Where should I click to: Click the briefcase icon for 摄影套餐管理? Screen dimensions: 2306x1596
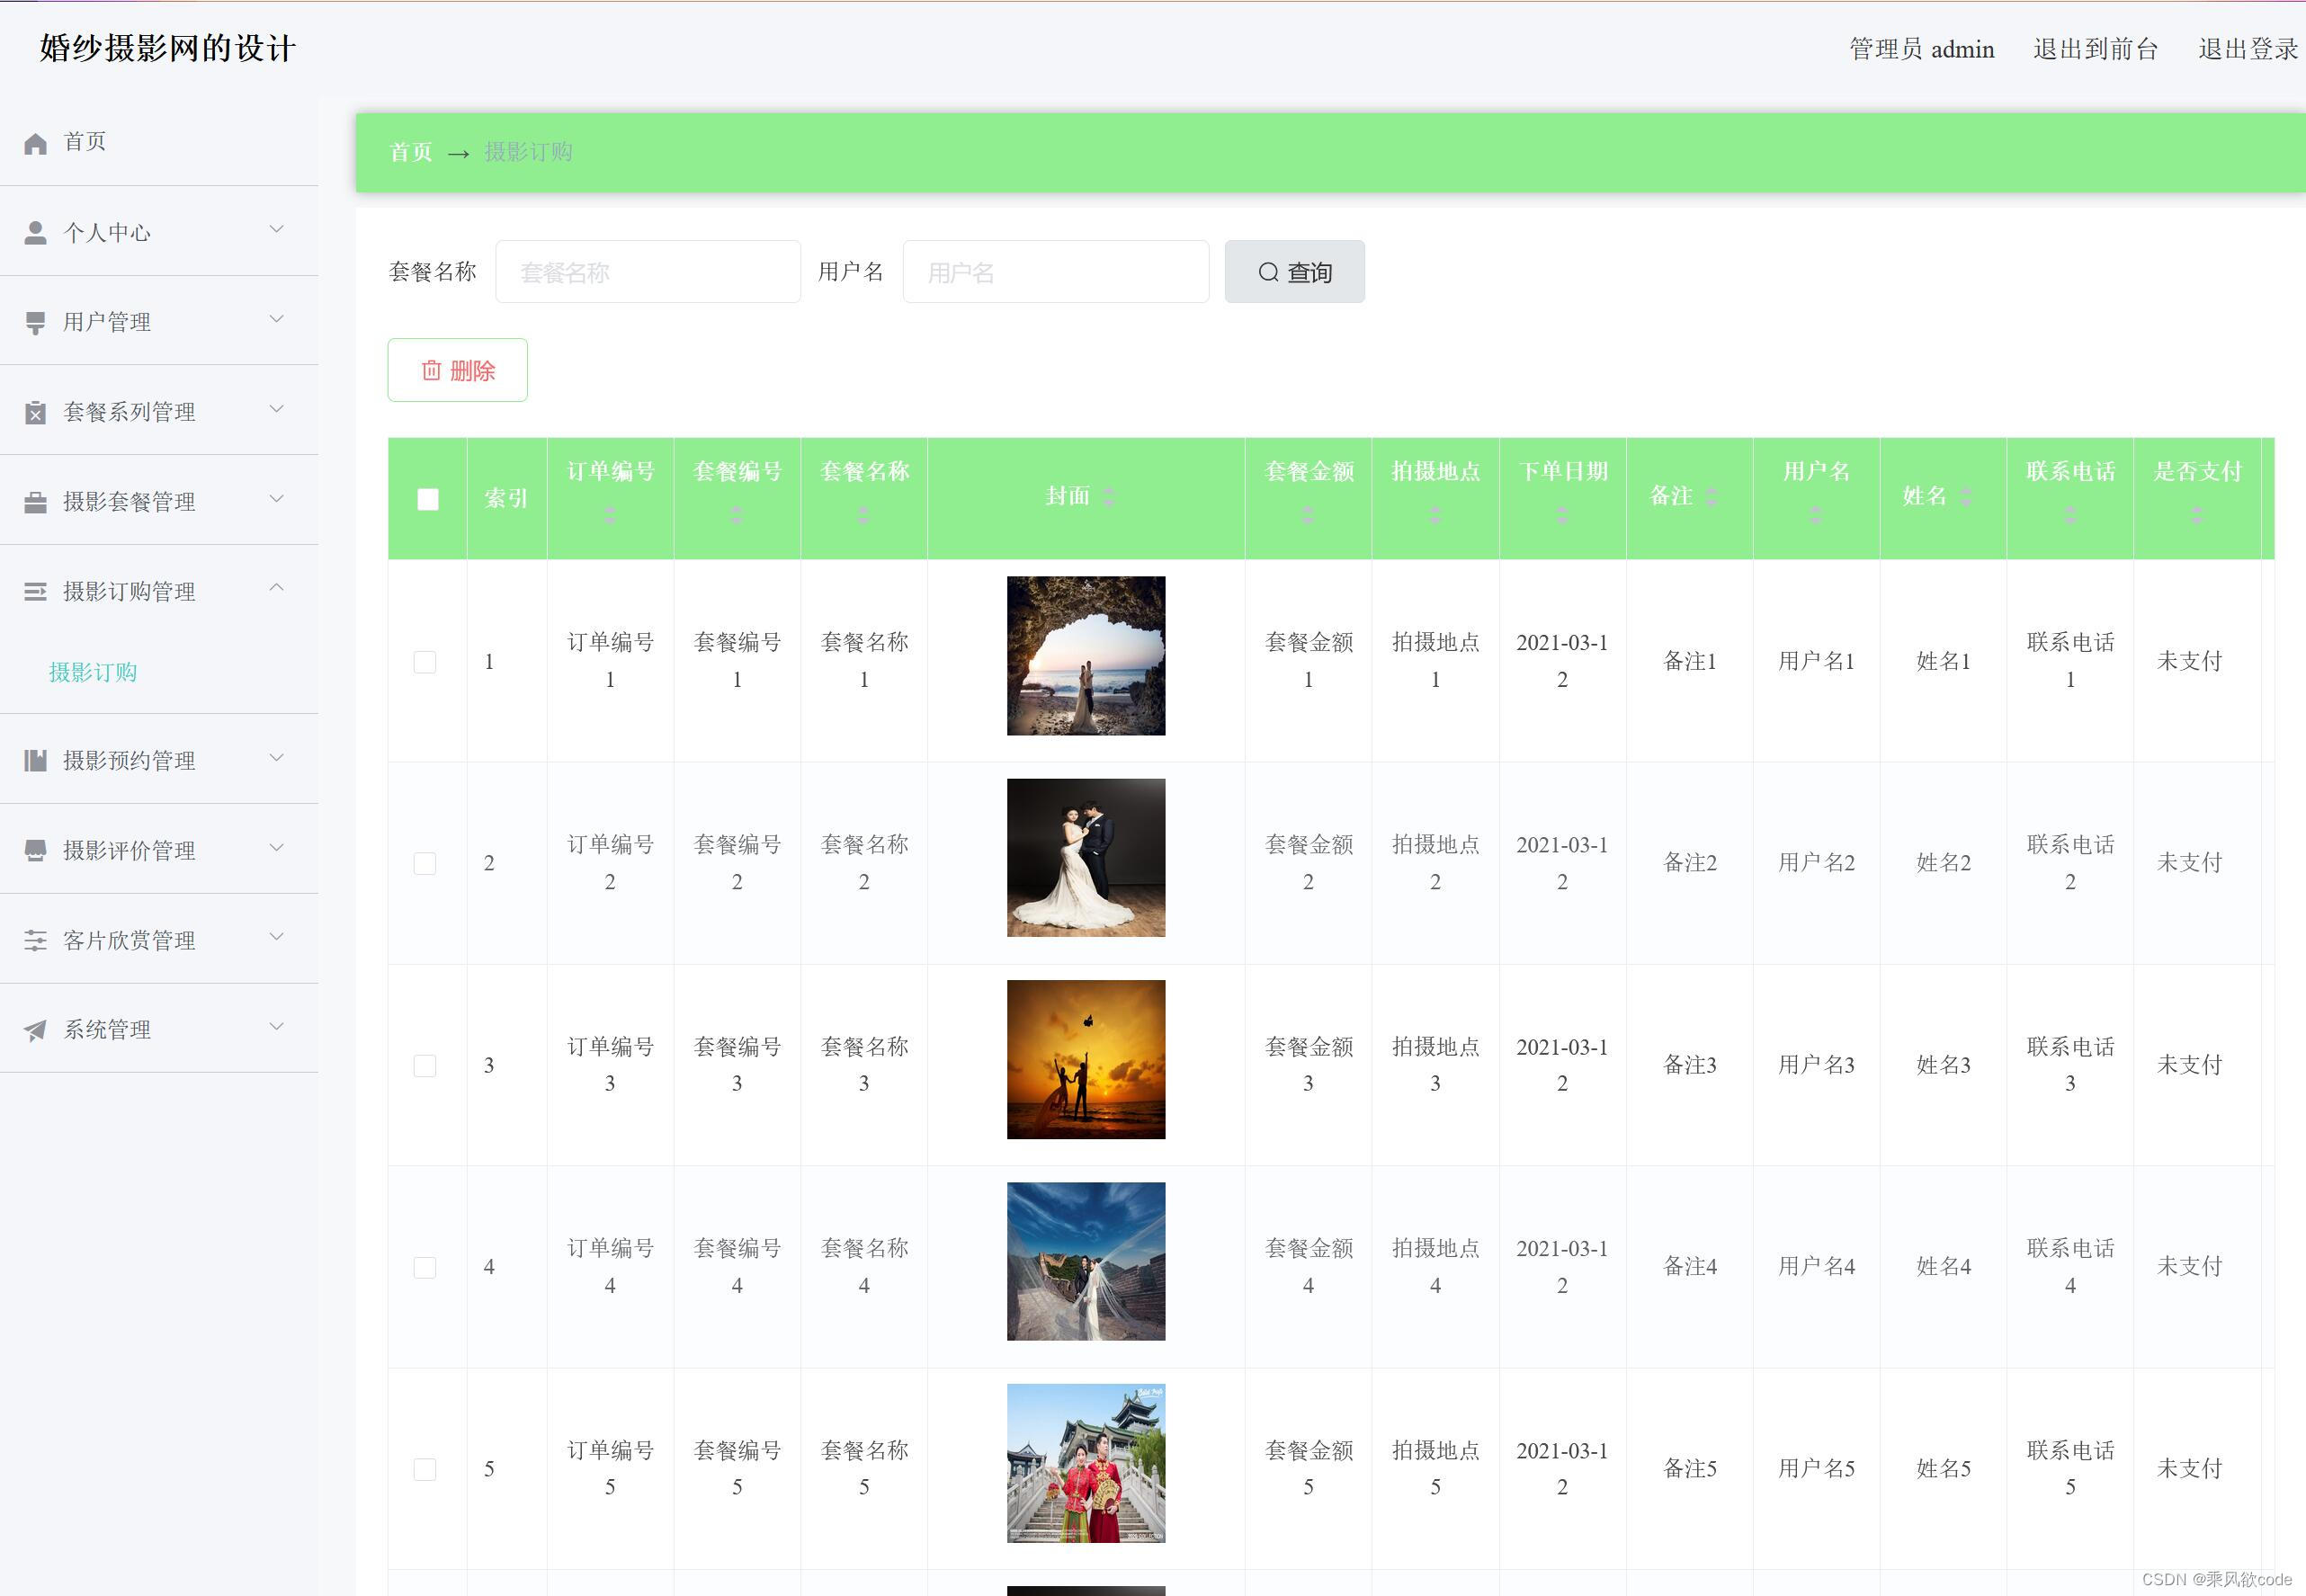click(x=36, y=502)
